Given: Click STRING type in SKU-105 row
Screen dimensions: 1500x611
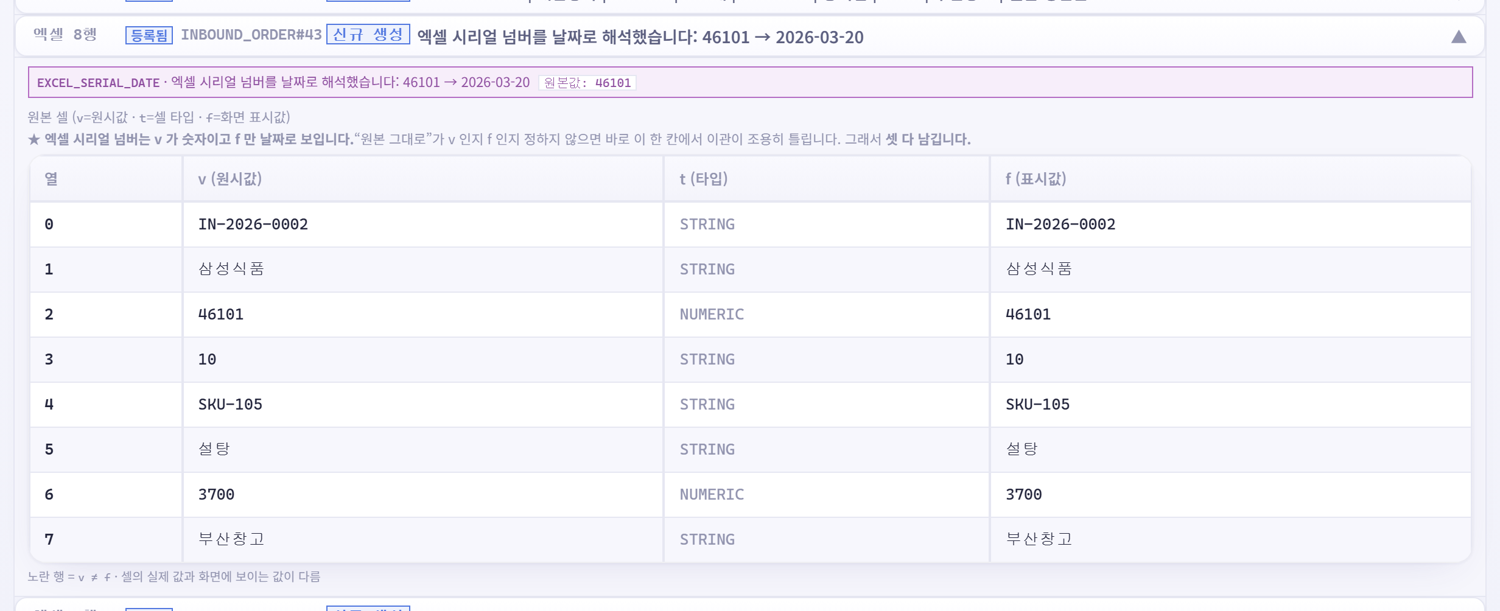Looking at the screenshot, I should pos(707,404).
